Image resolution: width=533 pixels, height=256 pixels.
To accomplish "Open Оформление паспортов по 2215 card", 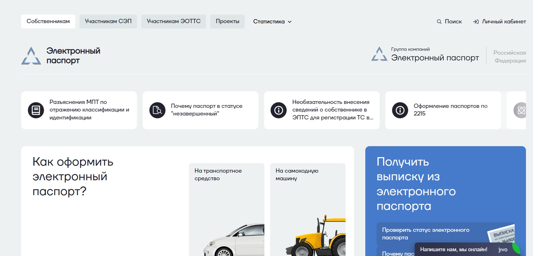I will tap(443, 110).
